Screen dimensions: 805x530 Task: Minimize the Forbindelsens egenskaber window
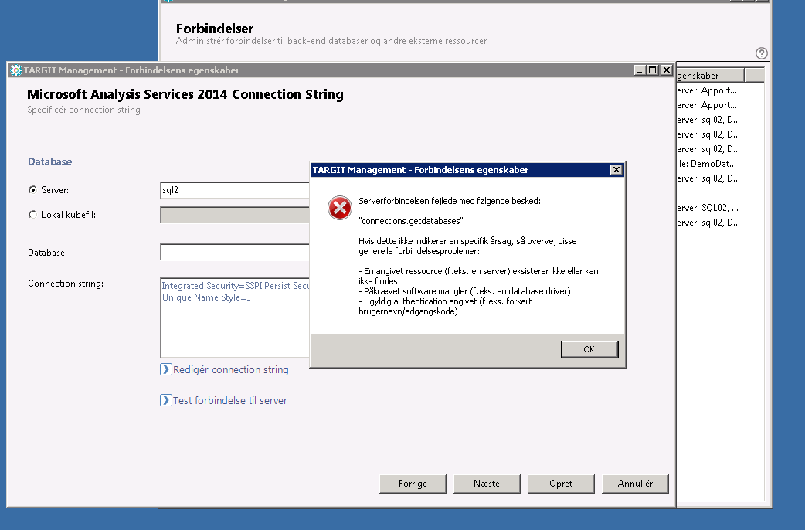coord(639,70)
